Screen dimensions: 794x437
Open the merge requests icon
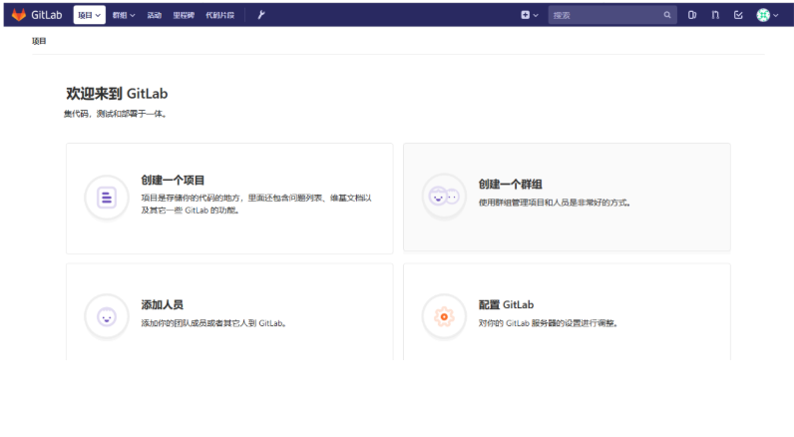click(x=715, y=15)
